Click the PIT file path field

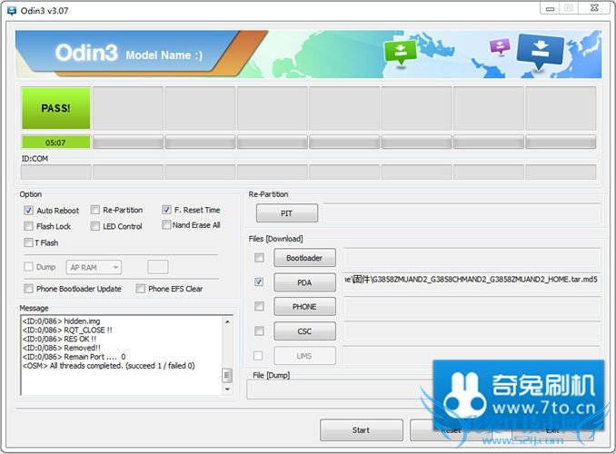tap(462, 213)
